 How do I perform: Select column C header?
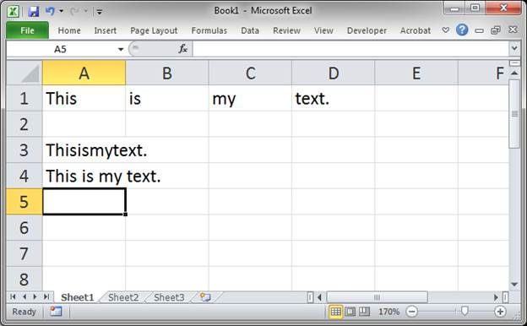[x=250, y=73]
